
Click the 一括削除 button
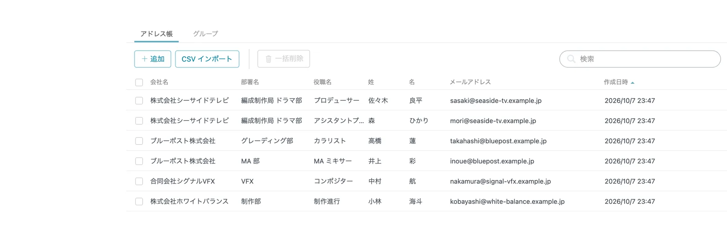point(284,59)
